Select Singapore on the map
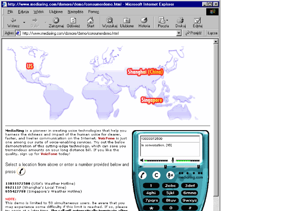282x211 pixels. pyautogui.click(x=152, y=100)
